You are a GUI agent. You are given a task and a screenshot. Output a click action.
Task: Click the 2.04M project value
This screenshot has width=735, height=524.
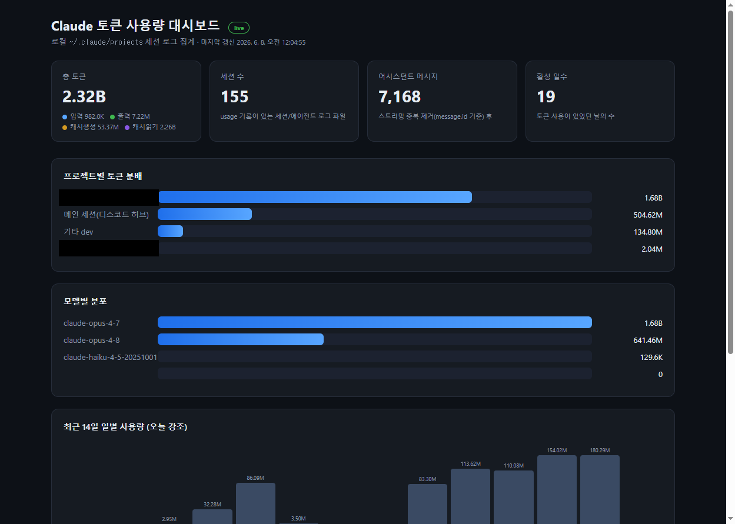click(652, 249)
